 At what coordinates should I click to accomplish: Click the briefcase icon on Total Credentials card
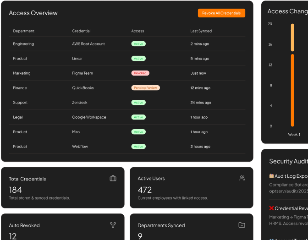pos(113,178)
